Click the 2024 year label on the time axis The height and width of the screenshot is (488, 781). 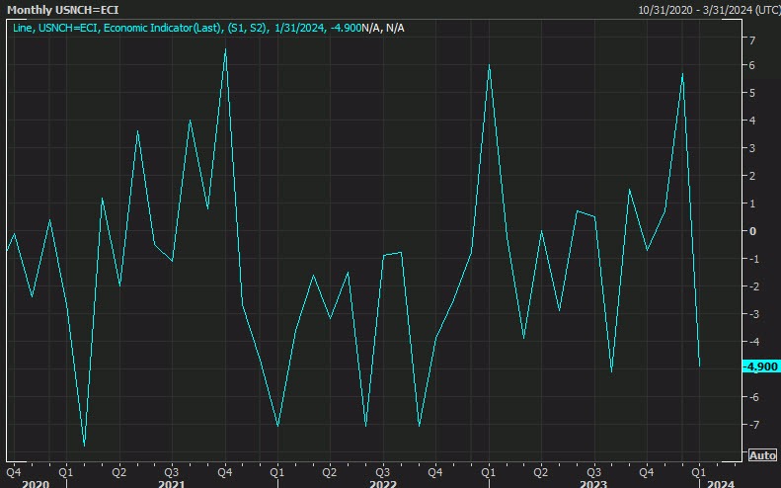721,483
